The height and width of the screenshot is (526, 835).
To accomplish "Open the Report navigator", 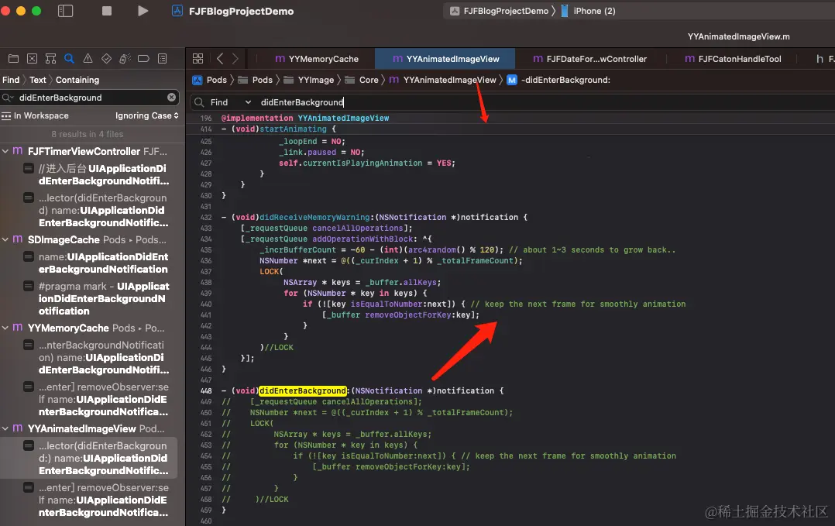I will 163,59.
